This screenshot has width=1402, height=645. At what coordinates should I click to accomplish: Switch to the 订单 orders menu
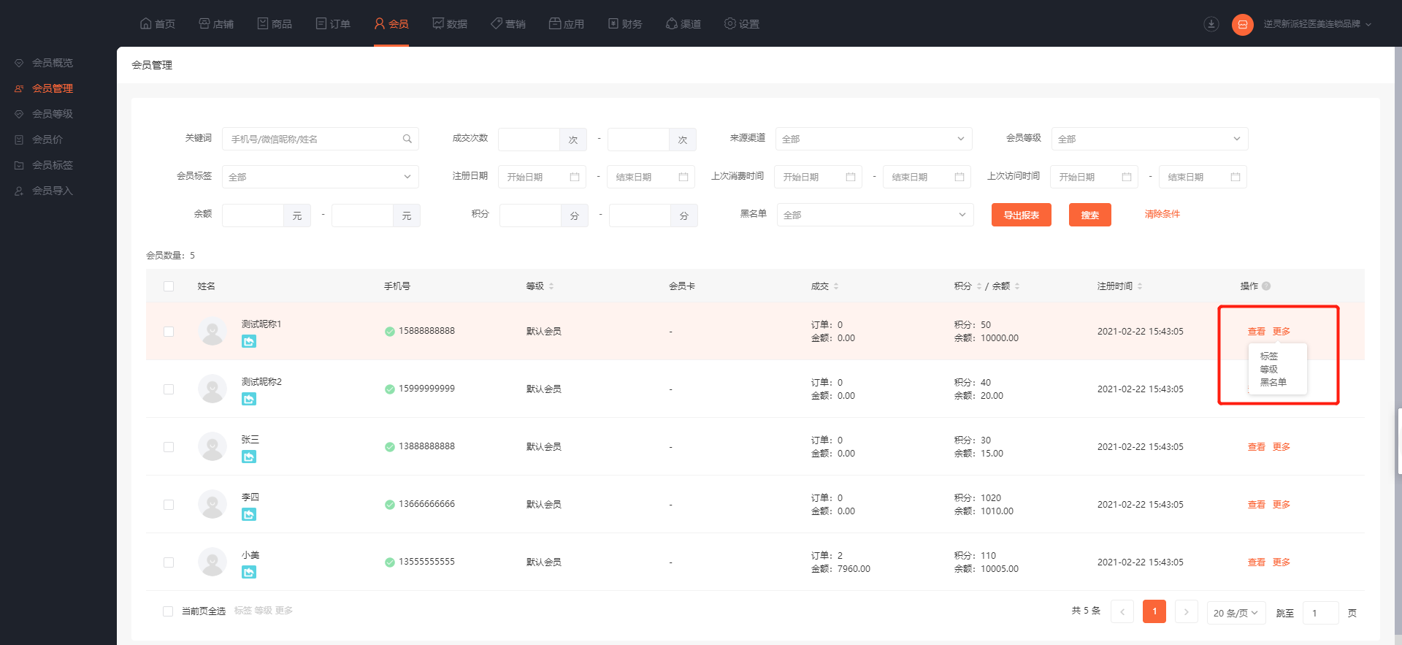point(333,24)
